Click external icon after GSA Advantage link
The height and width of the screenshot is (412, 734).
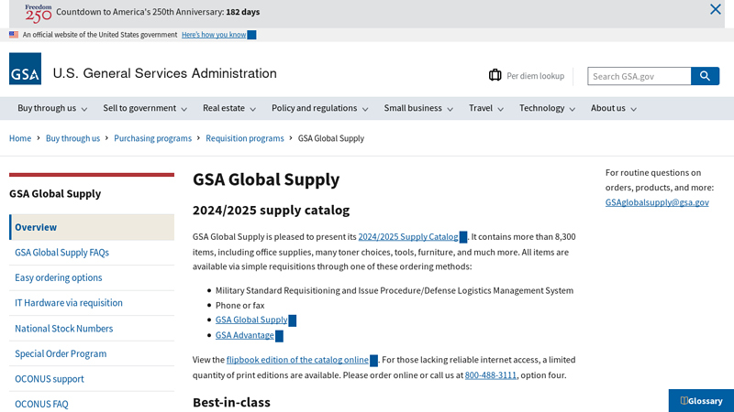[x=279, y=336]
